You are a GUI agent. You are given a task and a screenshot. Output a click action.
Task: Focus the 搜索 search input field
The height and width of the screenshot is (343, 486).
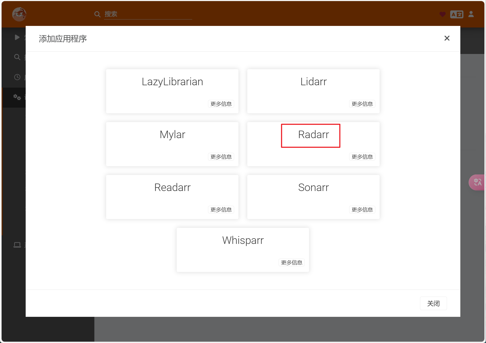click(x=148, y=14)
